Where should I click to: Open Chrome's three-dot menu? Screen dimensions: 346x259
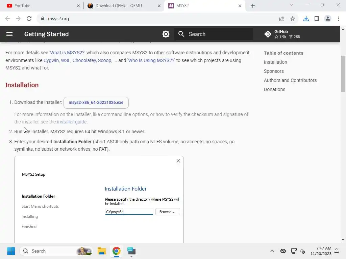[339, 19]
